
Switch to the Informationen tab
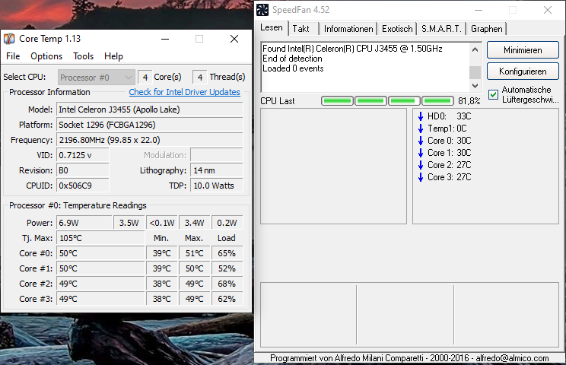click(x=348, y=29)
